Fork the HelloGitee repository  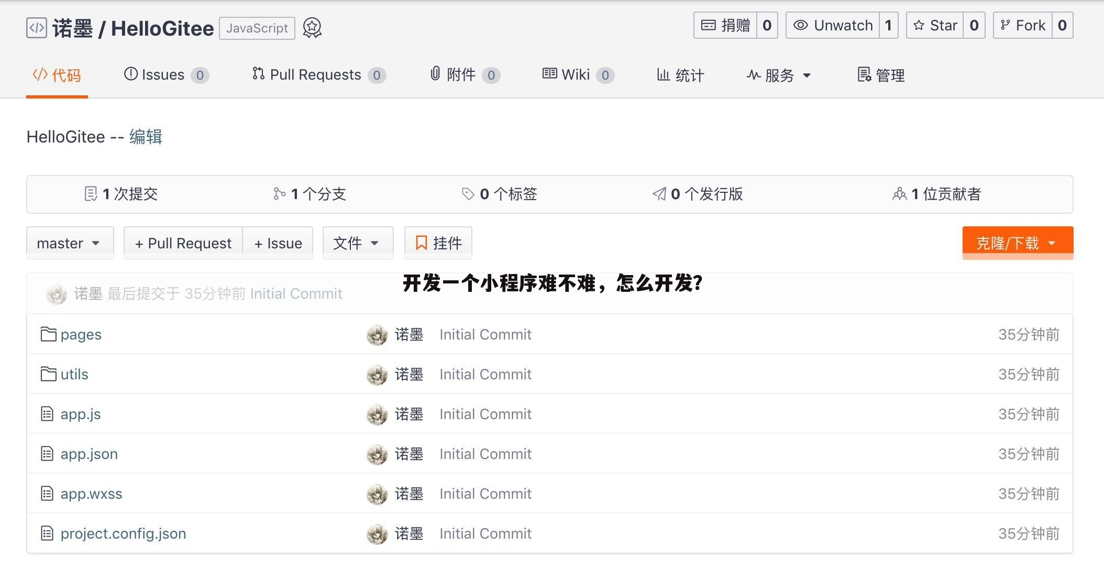tap(1022, 25)
